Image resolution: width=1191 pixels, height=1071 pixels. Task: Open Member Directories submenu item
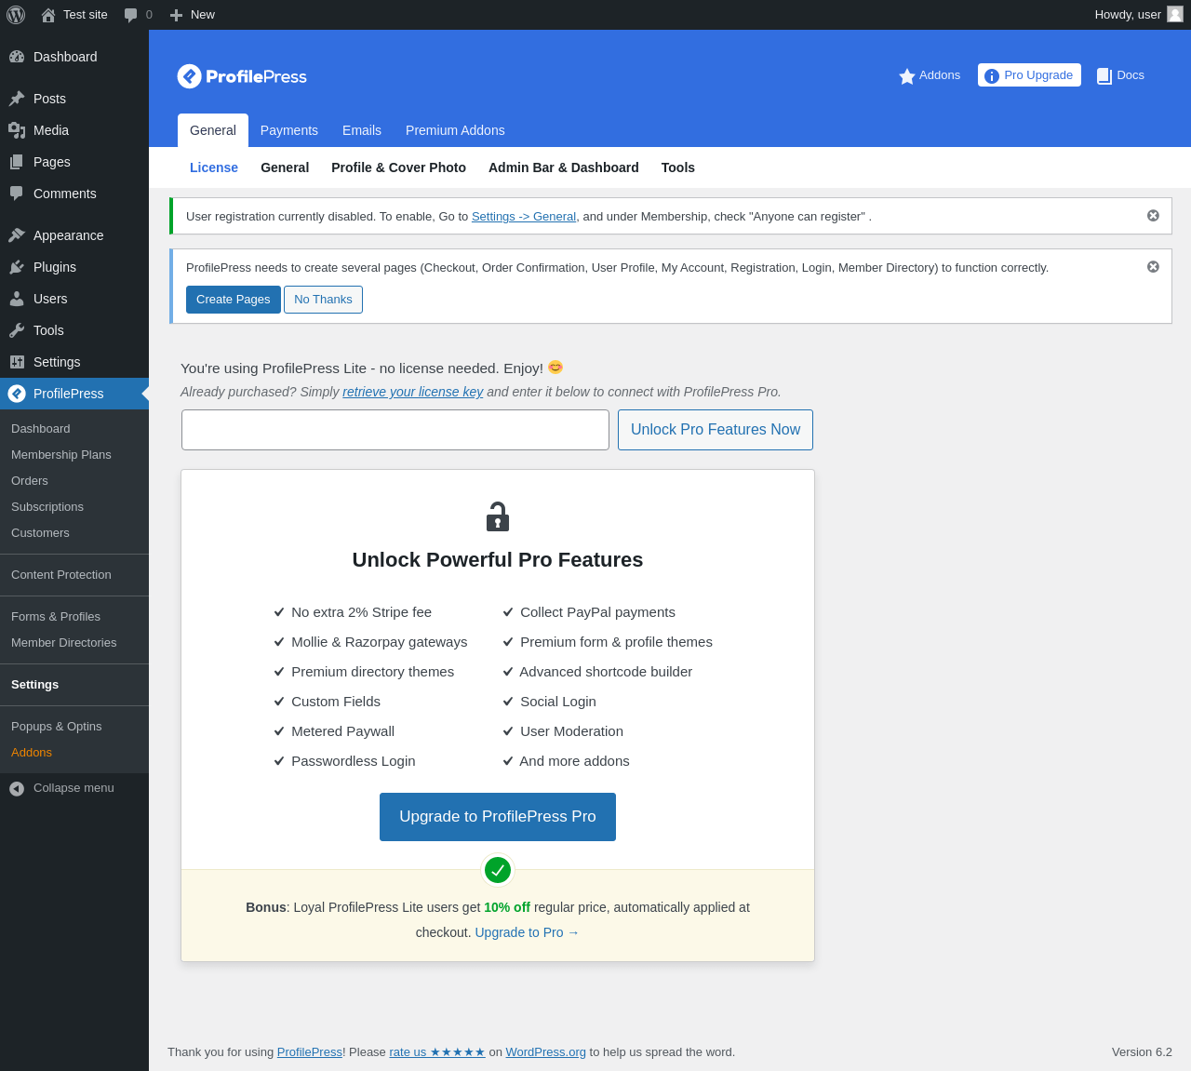click(x=64, y=643)
